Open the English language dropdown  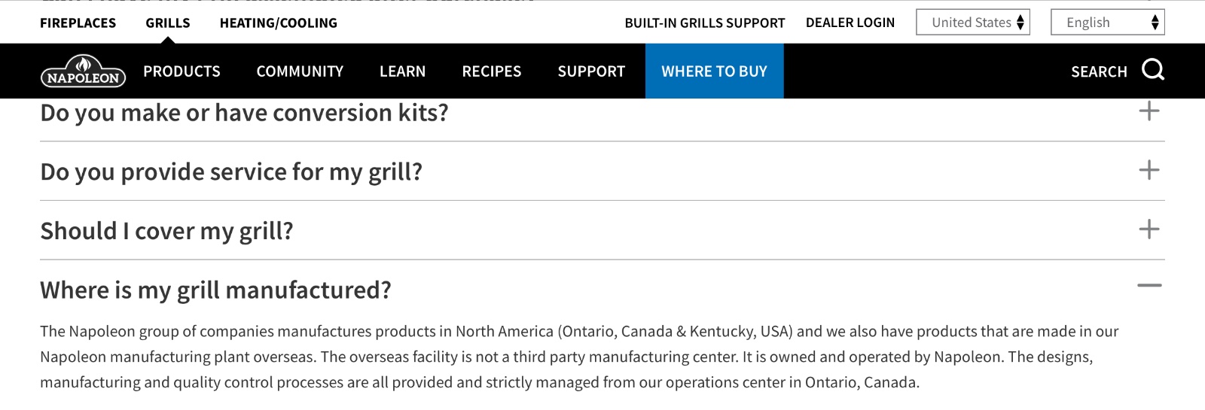click(1108, 22)
